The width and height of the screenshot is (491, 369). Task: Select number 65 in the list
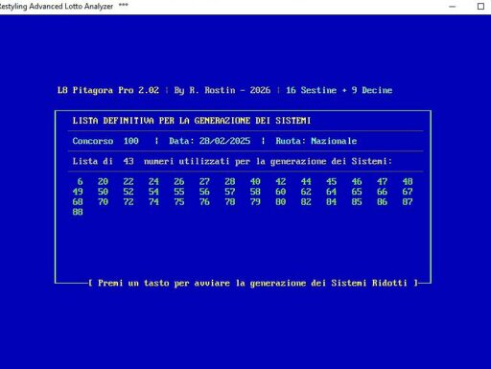(x=357, y=192)
